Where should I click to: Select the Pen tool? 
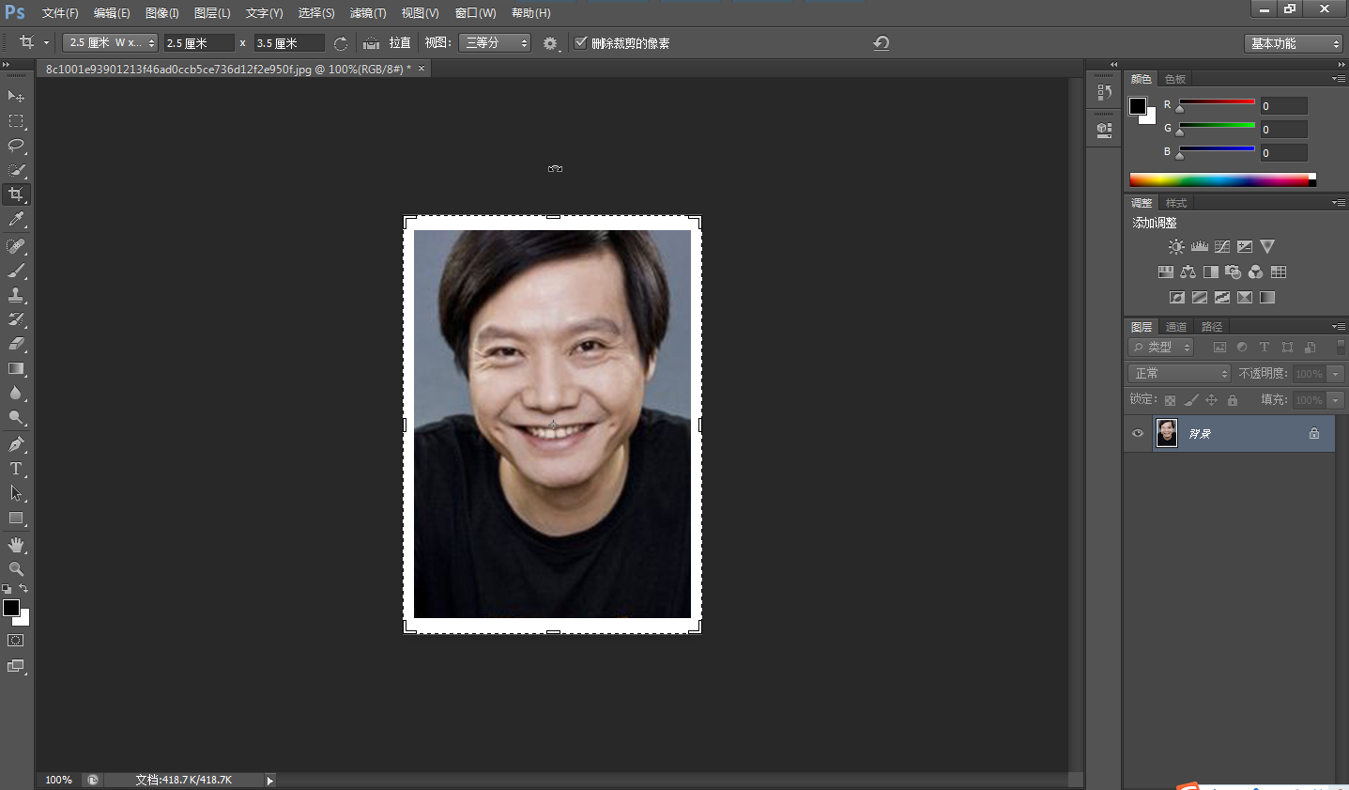(x=16, y=444)
